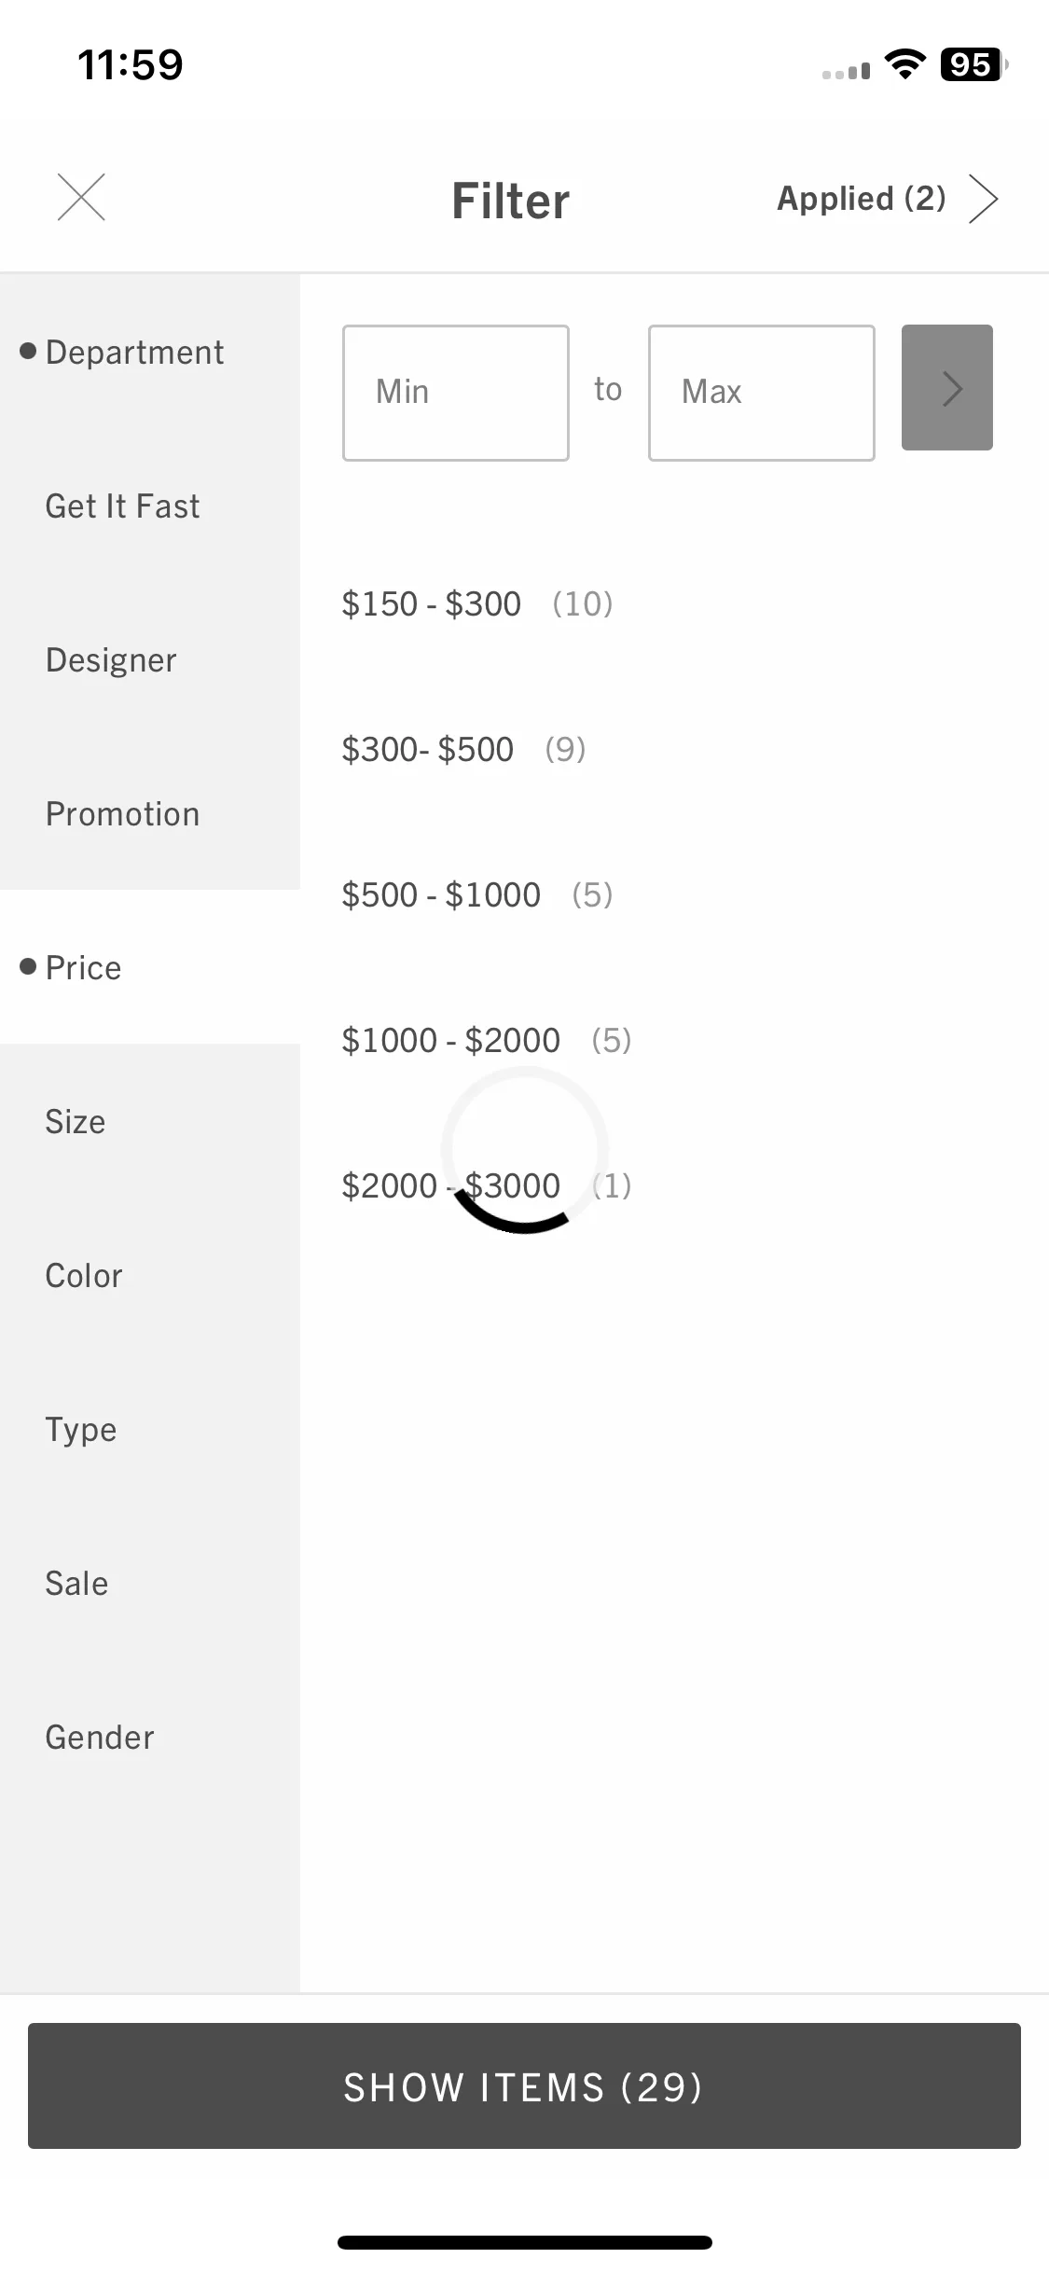This screenshot has width=1049, height=2272.
Task: Focus the Min price input field
Action: click(456, 393)
